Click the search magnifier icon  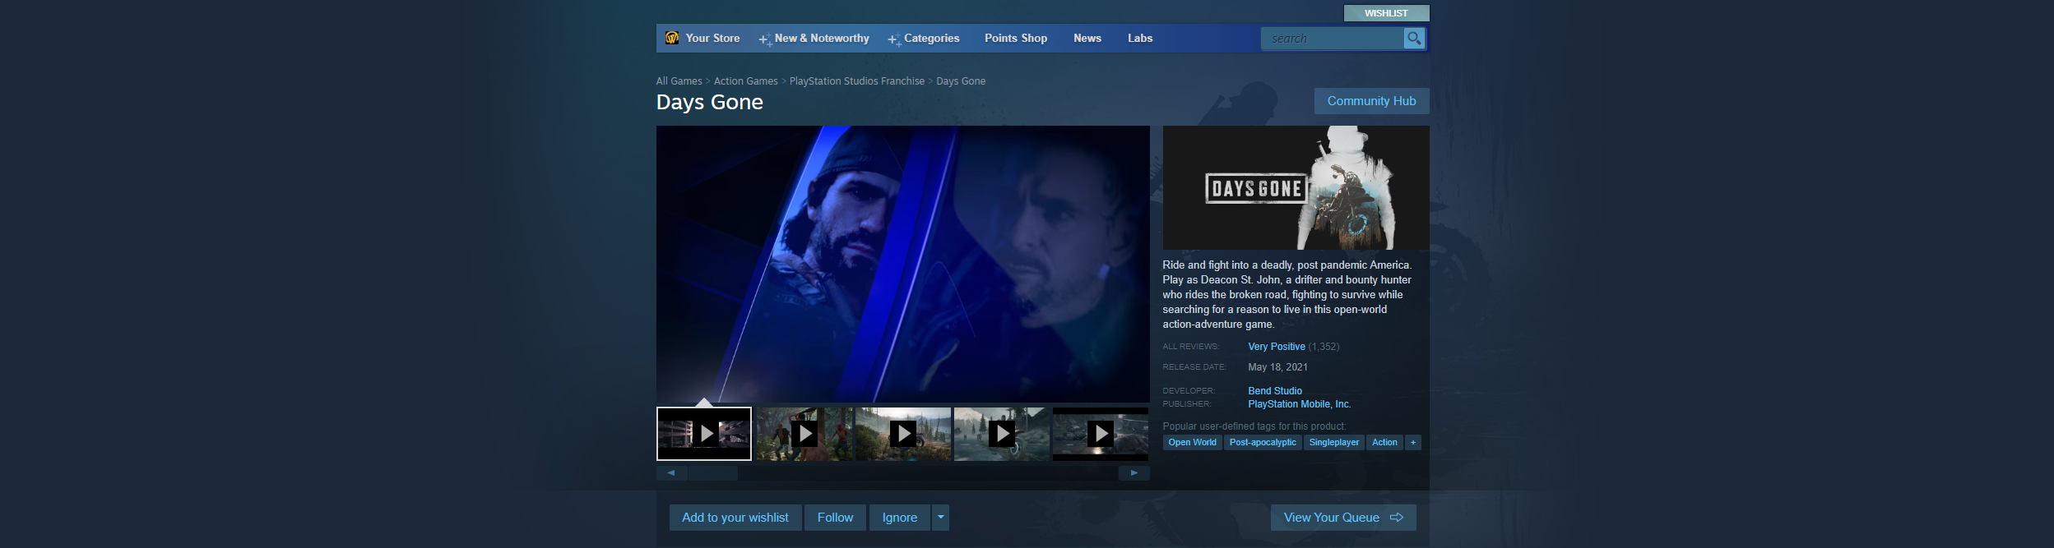(x=1414, y=39)
